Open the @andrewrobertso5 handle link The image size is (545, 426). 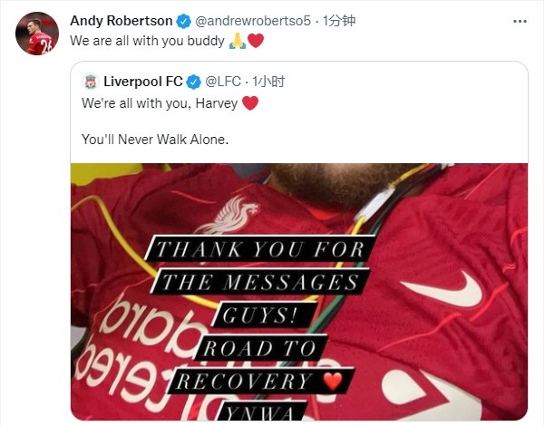[253, 21]
